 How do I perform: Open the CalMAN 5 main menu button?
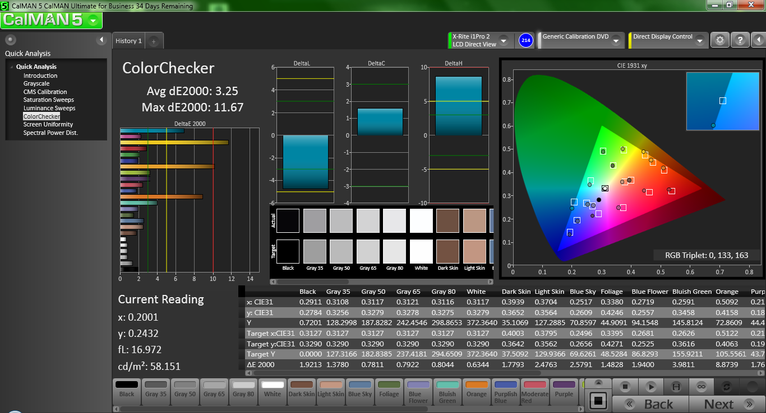tap(52, 20)
